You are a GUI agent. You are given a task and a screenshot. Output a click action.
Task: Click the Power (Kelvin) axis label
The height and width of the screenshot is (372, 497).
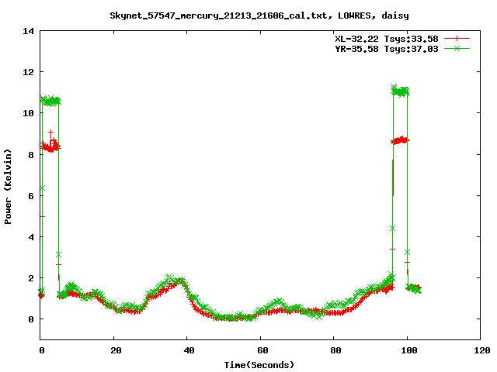pos(8,187)
